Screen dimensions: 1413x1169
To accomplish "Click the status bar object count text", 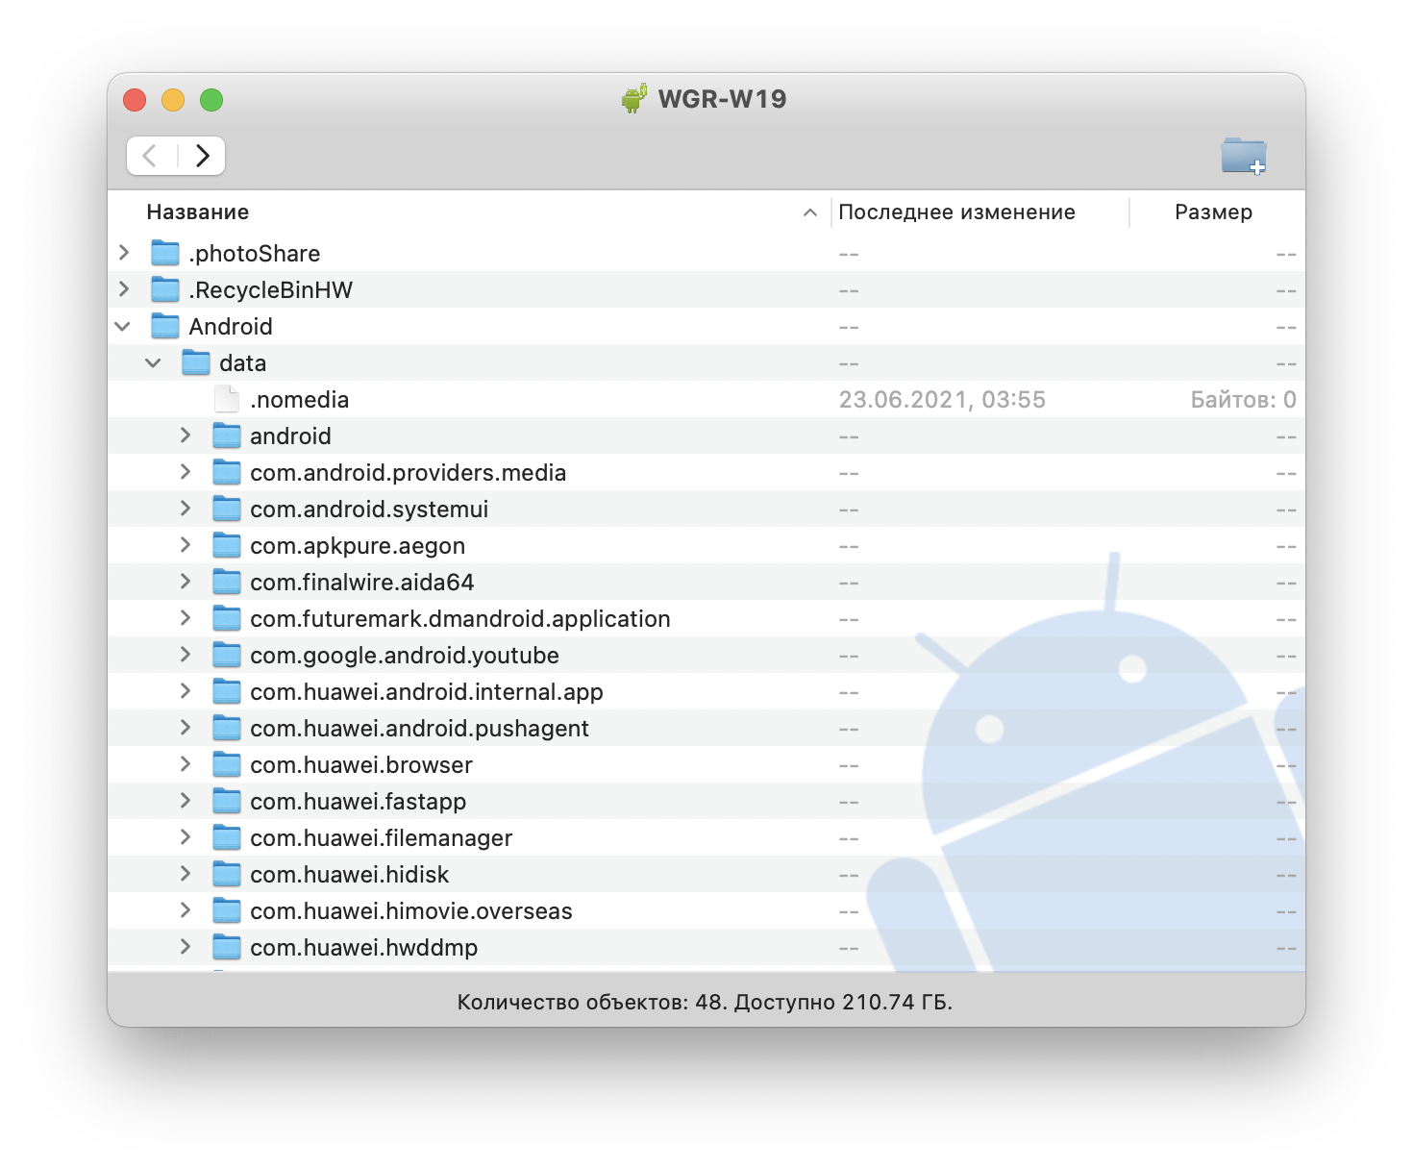I will (706, 1003).
